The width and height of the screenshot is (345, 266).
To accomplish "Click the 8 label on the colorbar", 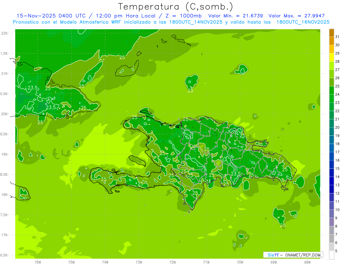I will tap(336, 226).
